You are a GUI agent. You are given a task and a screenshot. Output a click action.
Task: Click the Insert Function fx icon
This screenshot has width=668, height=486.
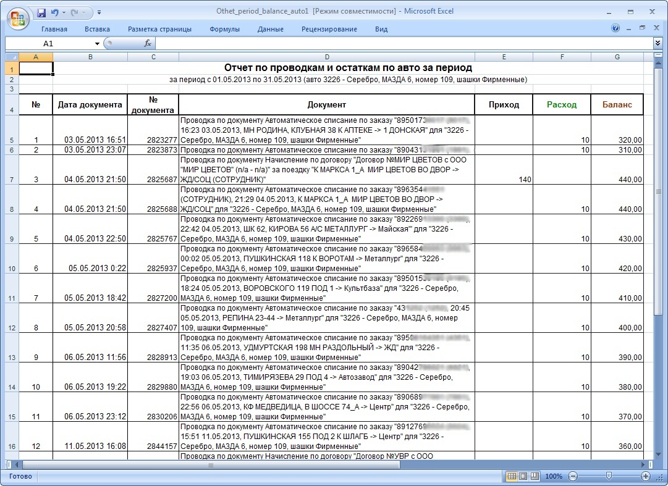click(148, 43)
